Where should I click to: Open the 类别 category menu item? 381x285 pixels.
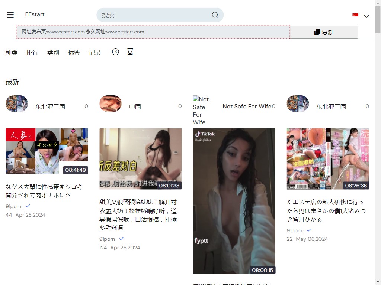[53, 52]
